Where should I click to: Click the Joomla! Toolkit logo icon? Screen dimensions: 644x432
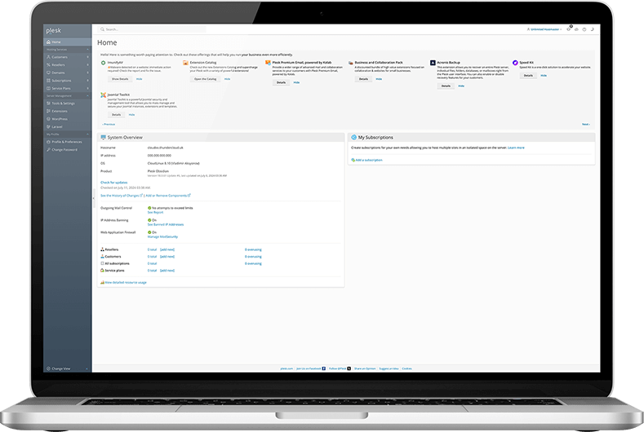click(x=103, y=95)
